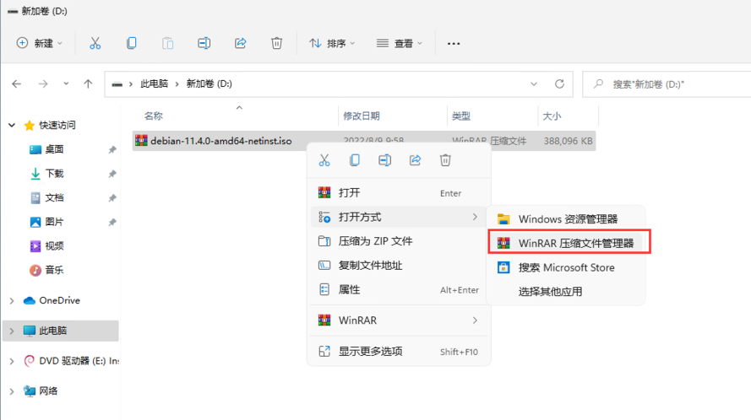Refresh the current folder
The width and height of the screenshot is (751, 420).
click(559, 84)
